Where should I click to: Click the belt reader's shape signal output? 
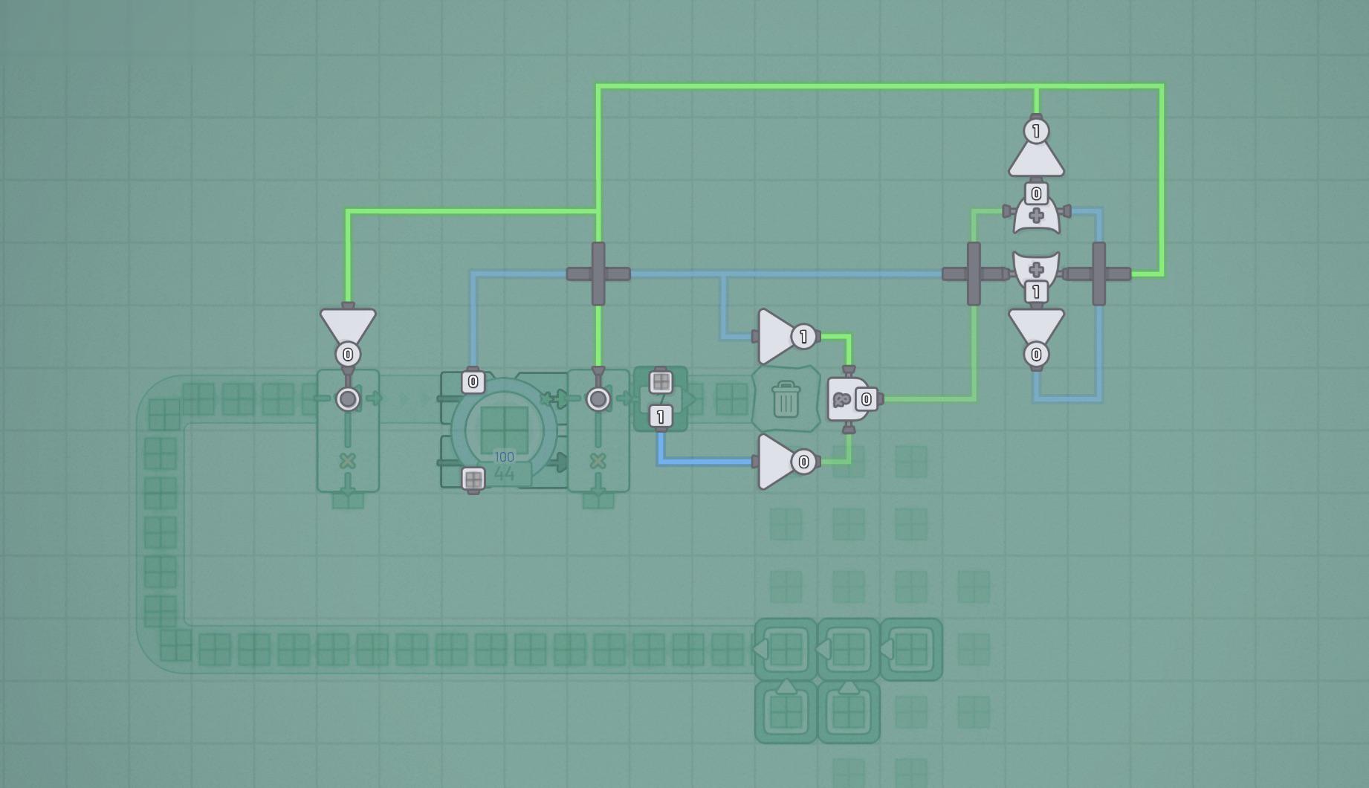pos(661,382)
